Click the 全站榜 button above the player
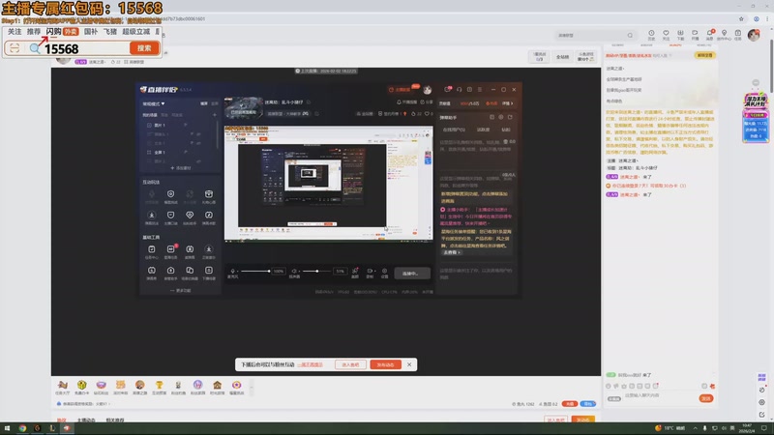This screenshot has width=774, height=435. tap(563, 57)
